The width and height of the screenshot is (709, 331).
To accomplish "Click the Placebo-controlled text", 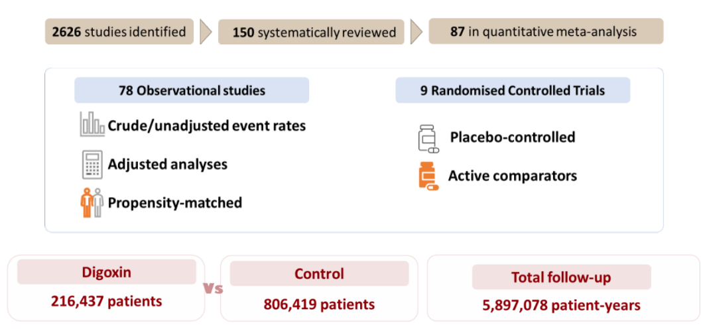I will 512,138.
